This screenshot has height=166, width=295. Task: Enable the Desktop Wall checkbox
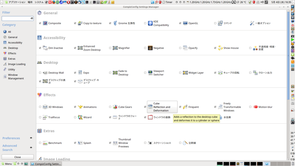pyautogui.click(x=40, y=73)
